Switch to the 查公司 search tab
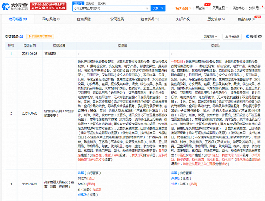 78,3
